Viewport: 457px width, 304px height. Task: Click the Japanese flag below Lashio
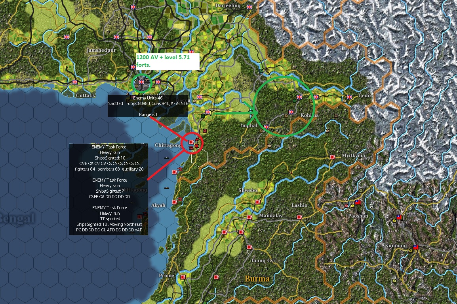click(299, 217)
